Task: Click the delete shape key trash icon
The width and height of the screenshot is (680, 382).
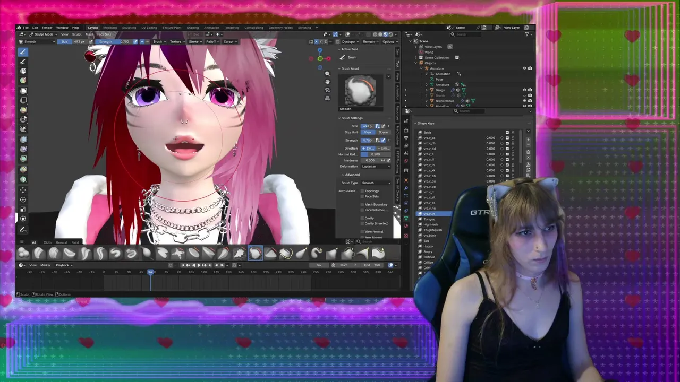Action: pos(528,152)
